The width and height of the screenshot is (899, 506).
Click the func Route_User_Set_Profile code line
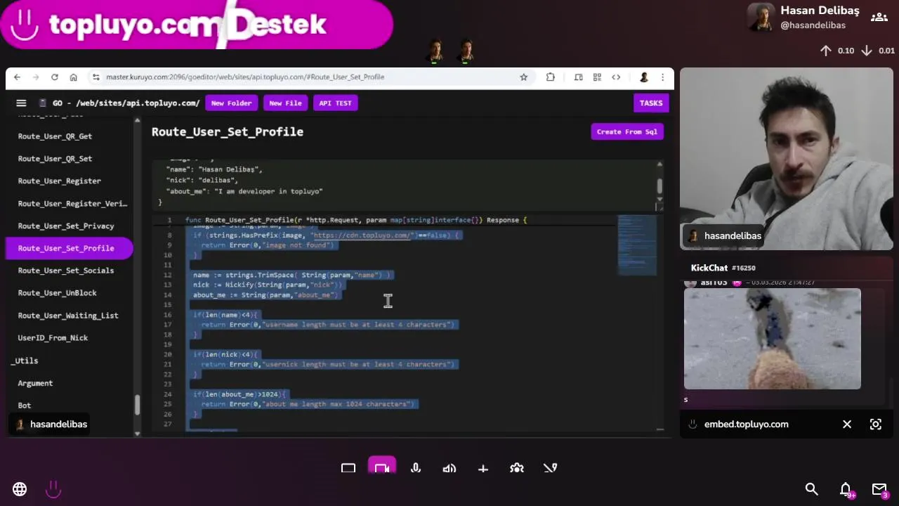pyautogui.click(x=356, y=220)
